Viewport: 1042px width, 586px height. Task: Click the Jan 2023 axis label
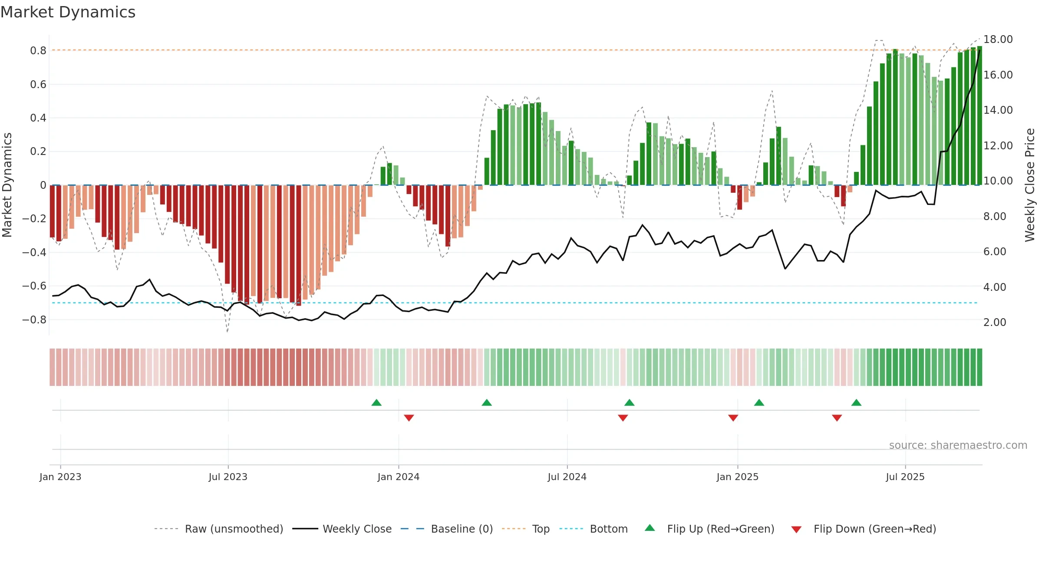[60, 477]
